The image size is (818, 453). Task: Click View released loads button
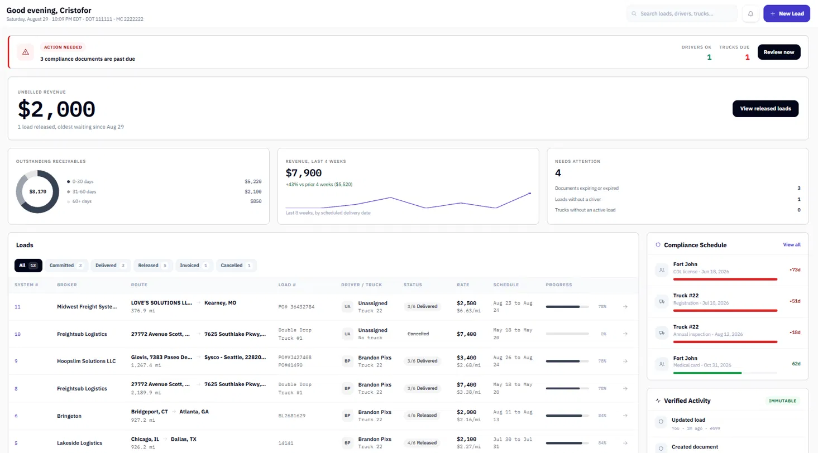pos(766,109)
